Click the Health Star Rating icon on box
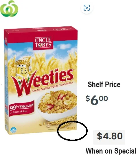Screen dimensions: 136x155 (14, 130)
